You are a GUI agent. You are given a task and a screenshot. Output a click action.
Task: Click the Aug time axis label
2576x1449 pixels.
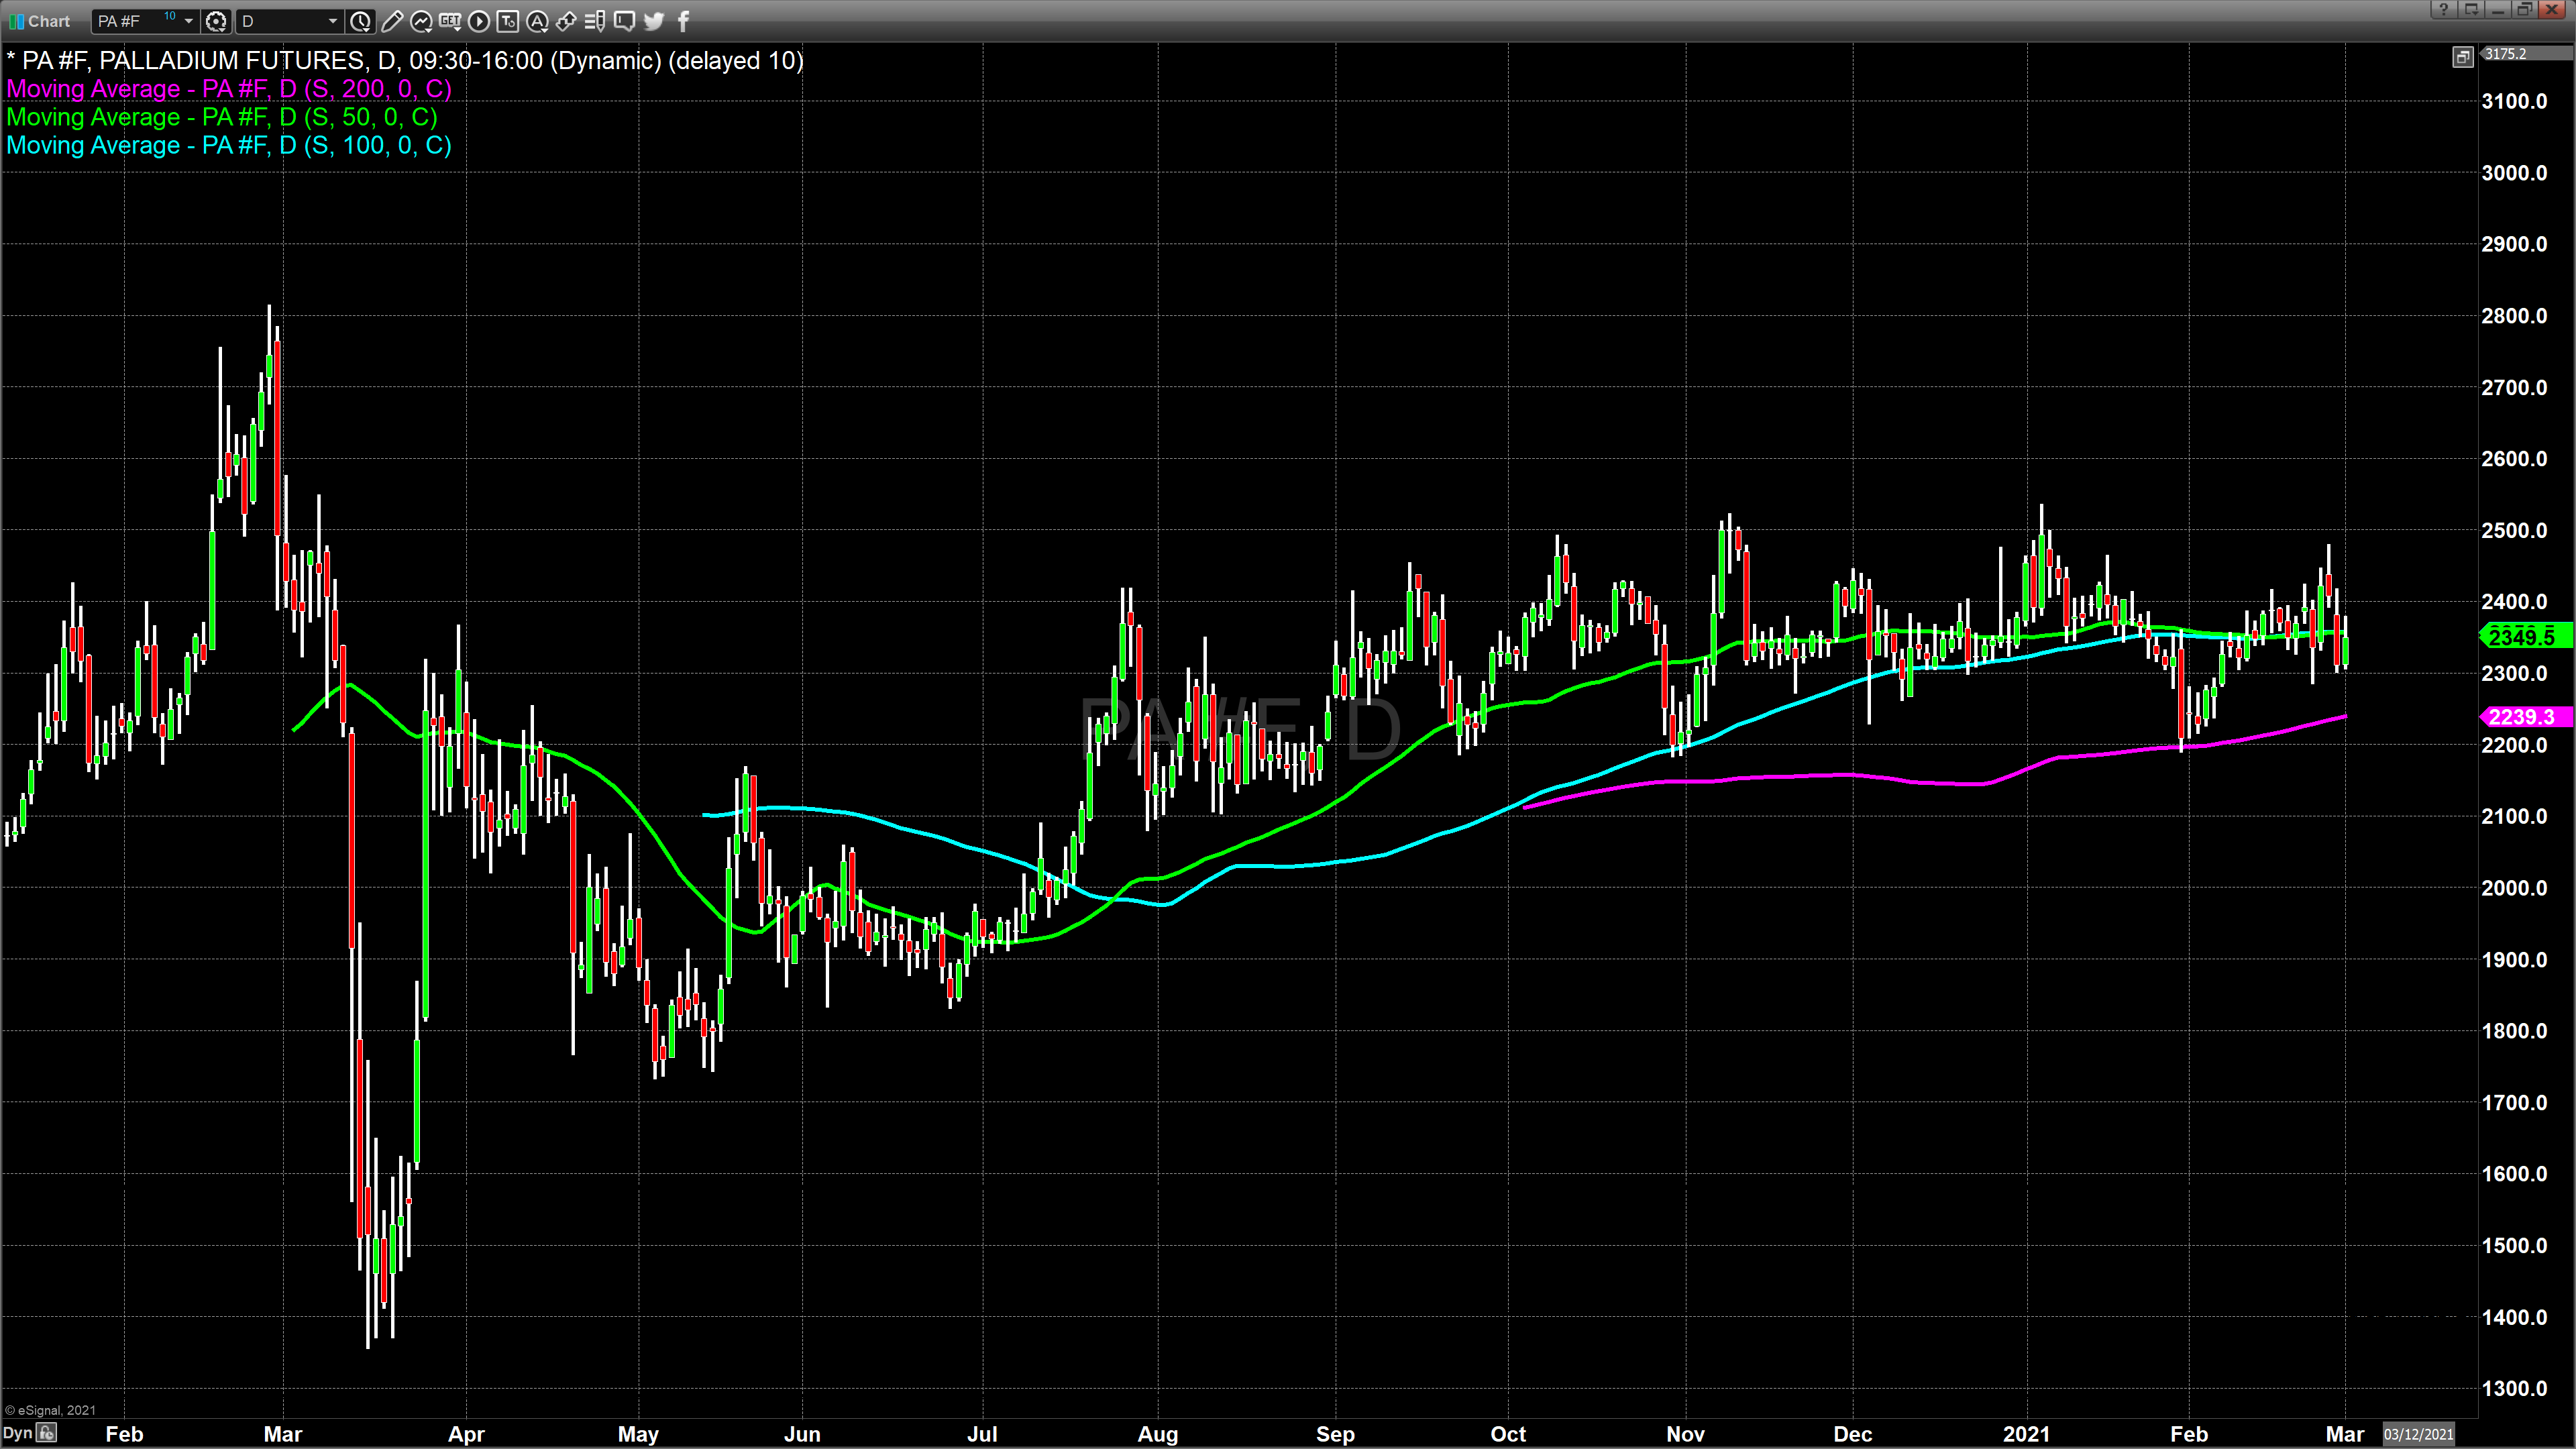(x=1158, y=1434)
